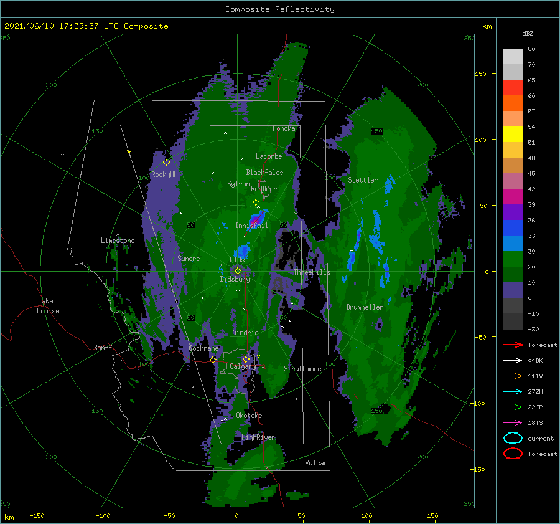560x524 pixels.
Task: Click the 20 dBZ dark green swatch
Action: tap(513, 274)
